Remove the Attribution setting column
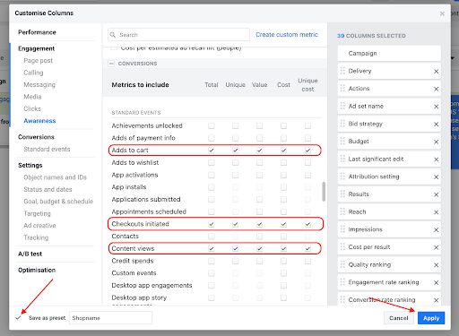The width and height of the screenshot is (459, 336). (436, 177)
